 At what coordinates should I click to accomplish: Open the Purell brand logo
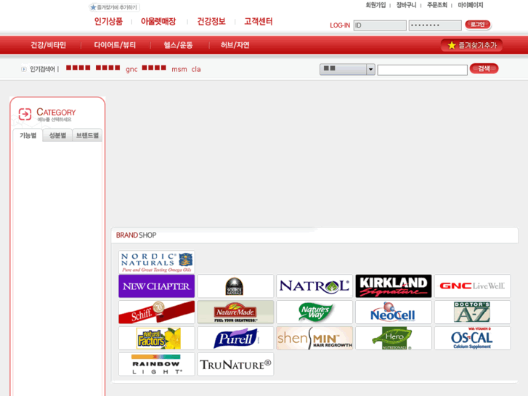[235, 338]
